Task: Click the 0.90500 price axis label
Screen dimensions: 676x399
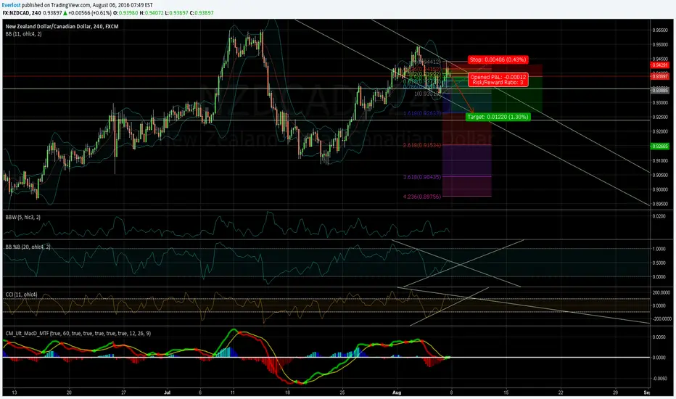Action: (660, 175)
